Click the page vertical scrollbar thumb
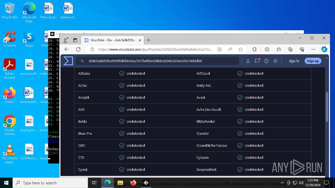The image size is (335, 188). [x=327, y=107]
